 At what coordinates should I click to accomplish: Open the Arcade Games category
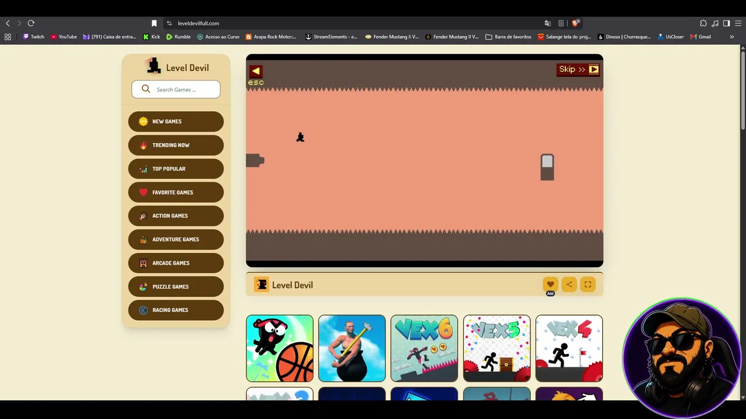pyautogui.click(x=176, y=263)
